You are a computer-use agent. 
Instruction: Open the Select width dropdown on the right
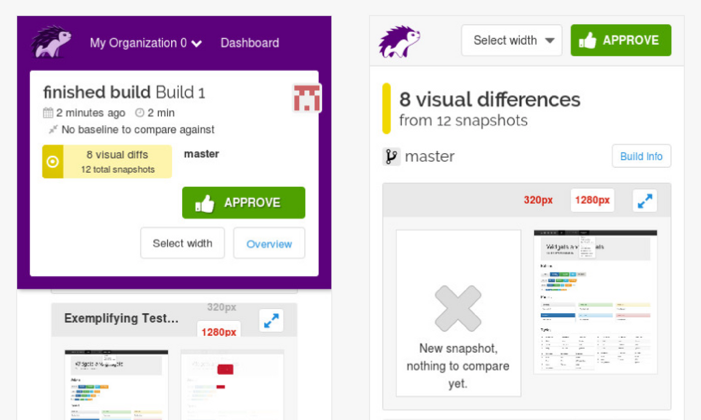[x=511, y=40]
